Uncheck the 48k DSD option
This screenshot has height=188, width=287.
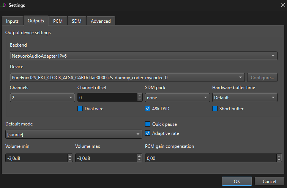148,109
